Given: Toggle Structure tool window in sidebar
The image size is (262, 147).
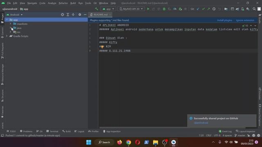Looking at the screenshot, I should click(2, 96).
